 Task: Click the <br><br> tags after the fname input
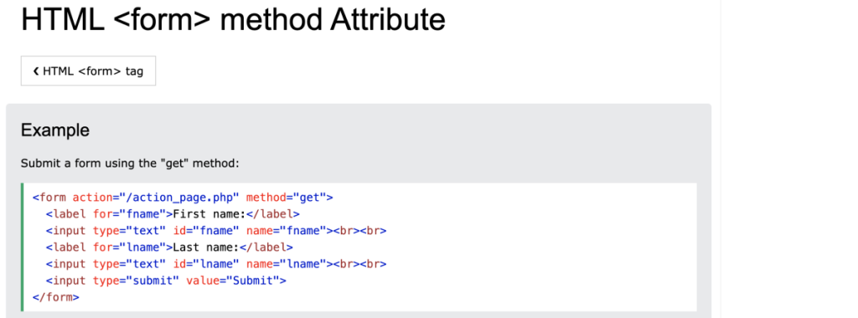click(x=360, y=231)
